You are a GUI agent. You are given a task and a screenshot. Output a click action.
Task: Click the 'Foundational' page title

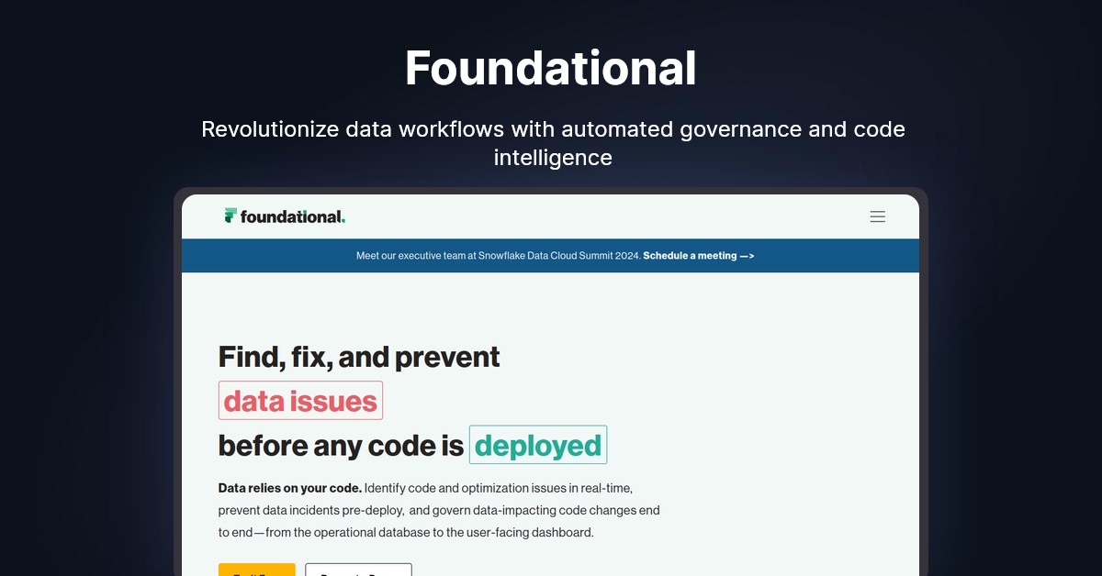[x=551, y=68]
